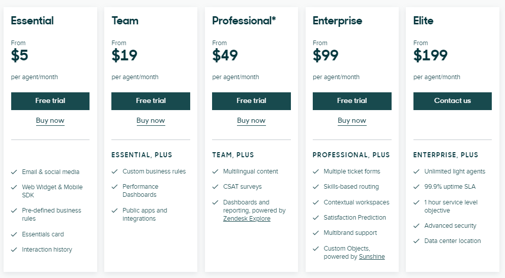Click checkmark next to CSAT surveys
505x278 pixels.
click(x=216, y=187)
